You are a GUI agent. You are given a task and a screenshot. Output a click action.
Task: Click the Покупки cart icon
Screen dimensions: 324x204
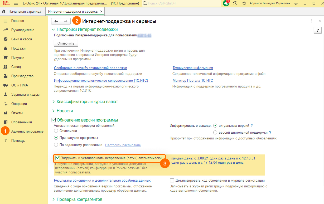pyautogui.click(x=5, y=58)
